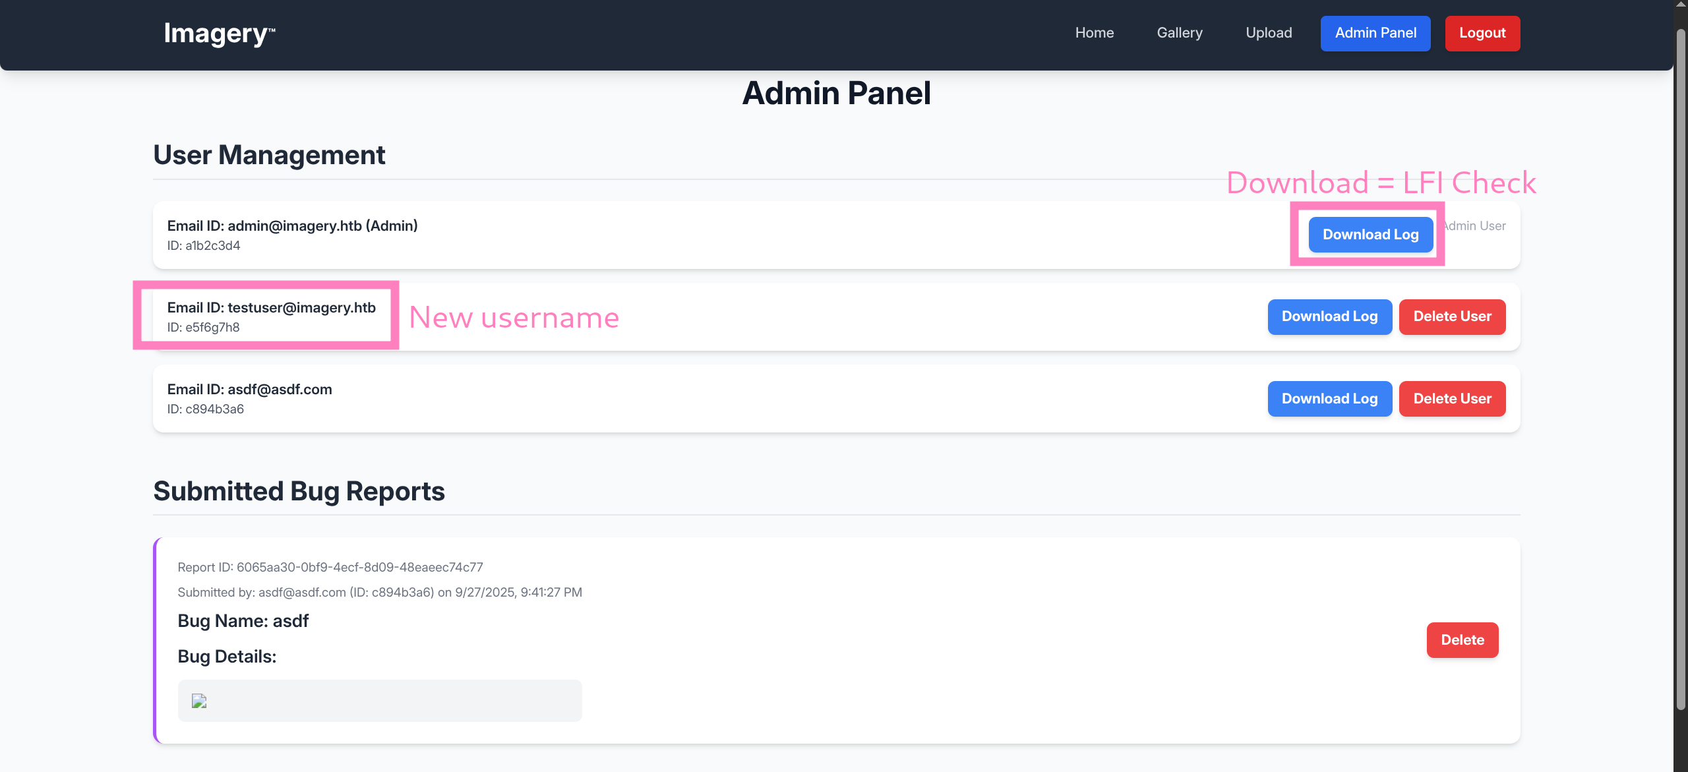Click the Report ID text line
This screenshot has width=1688, height=772.
[x=330, y=567]
